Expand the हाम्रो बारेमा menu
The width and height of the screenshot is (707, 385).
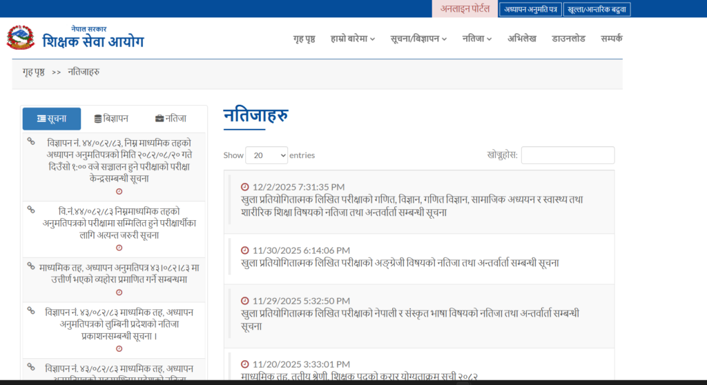[352, 39]
